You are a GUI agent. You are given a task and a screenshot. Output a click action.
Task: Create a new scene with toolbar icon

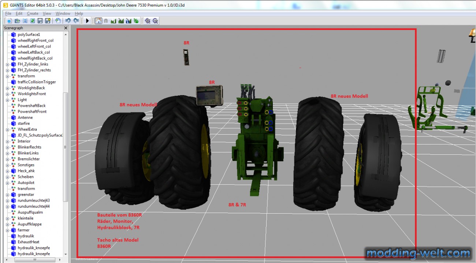[9, 21]
